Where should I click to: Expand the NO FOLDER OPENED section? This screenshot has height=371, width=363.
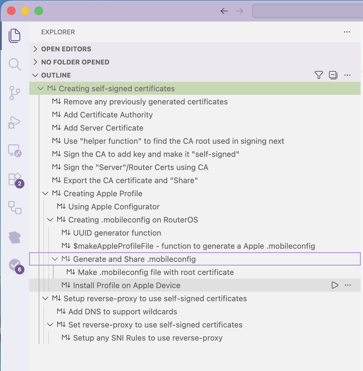35,62
